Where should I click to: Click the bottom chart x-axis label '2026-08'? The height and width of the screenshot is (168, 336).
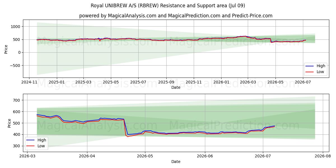323,156
